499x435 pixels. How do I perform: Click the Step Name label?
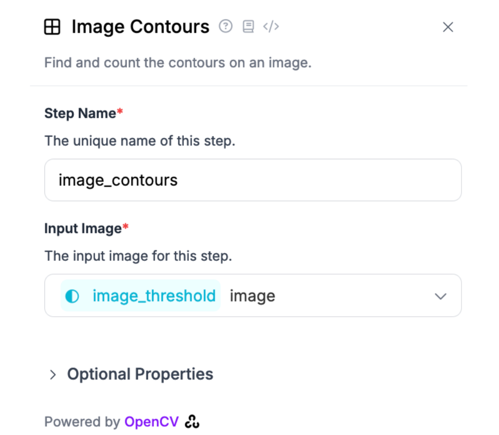(x=80, y=113)
